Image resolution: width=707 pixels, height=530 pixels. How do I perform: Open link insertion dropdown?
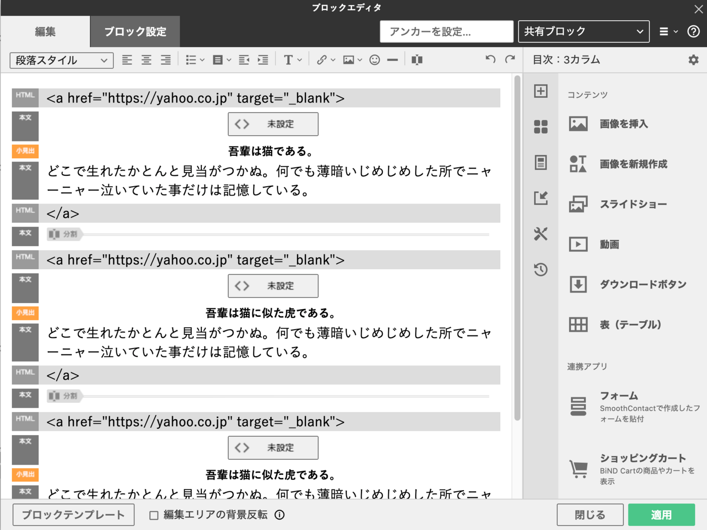326,60
